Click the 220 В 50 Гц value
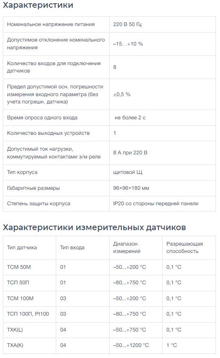The height and width of the screenshot is (358, 220). (x=127, y=24)
